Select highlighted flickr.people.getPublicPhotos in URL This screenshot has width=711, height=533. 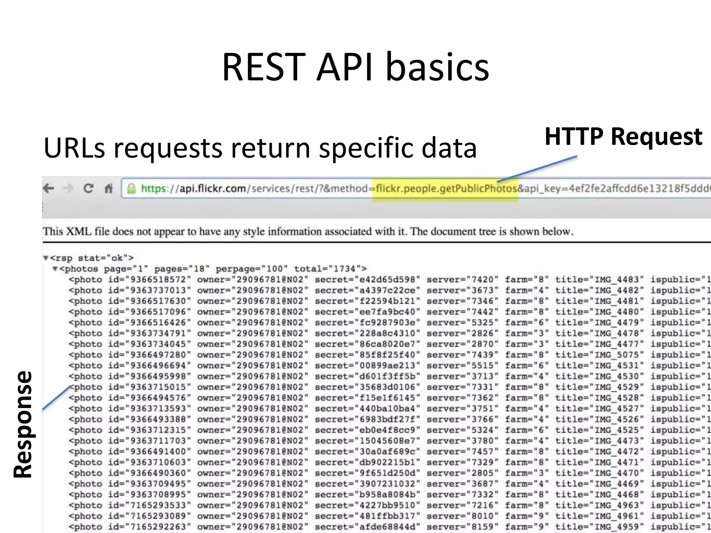447,188
